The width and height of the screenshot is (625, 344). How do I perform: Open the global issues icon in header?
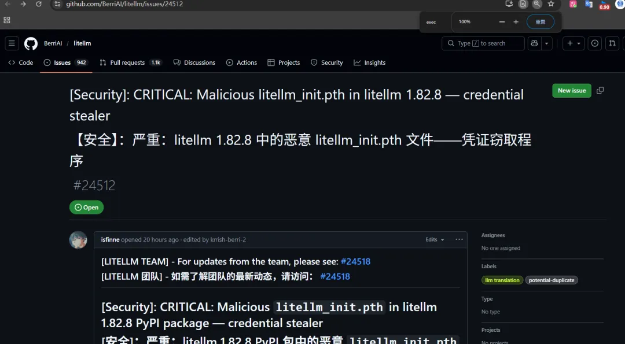point(595,43)
